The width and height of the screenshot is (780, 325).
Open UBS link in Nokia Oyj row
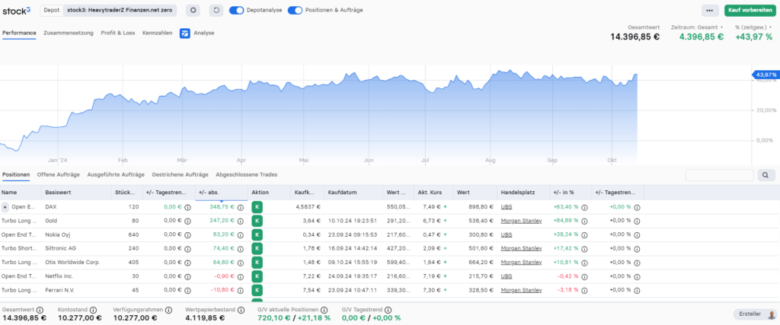pyautogui.click(x=507, y=234)
